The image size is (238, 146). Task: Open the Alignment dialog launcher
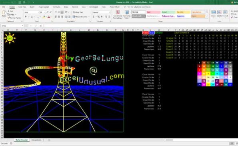pos(90,21)
